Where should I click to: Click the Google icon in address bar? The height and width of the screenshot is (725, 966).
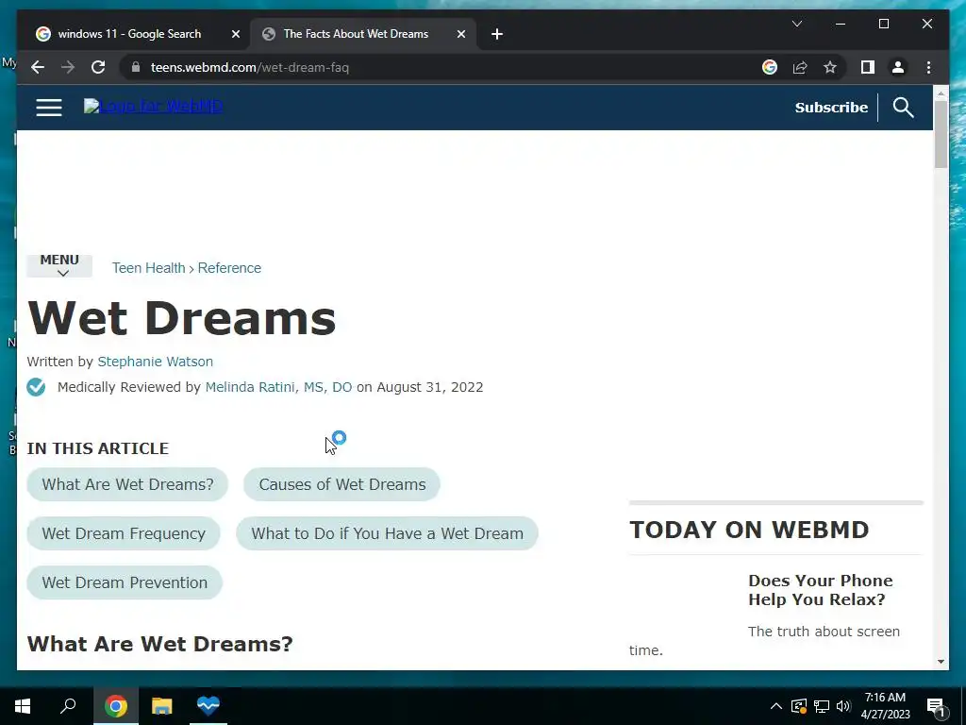point(770,67)
